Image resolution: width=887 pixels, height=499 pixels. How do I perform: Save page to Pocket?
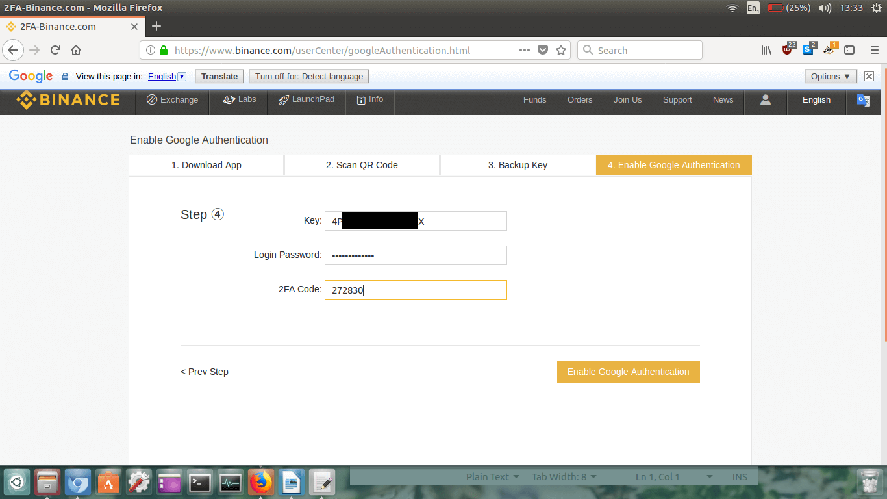tap(543, 50)
